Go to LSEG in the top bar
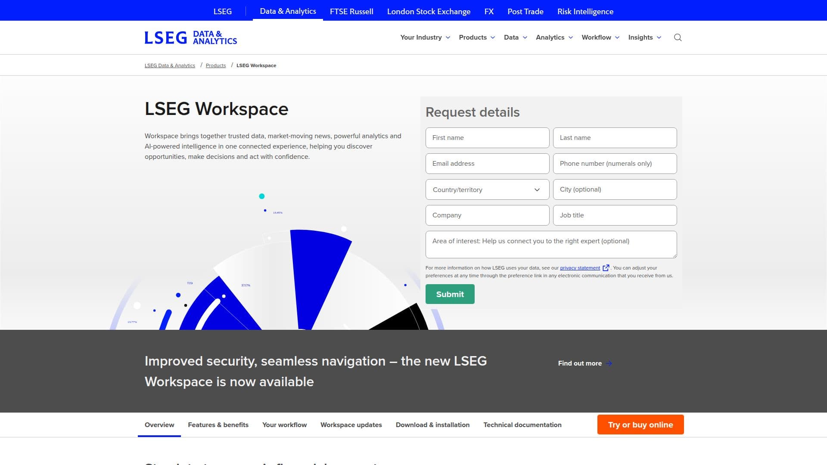Image resolution: width=827 pixels, height=465 pixels. coord(223,12)
